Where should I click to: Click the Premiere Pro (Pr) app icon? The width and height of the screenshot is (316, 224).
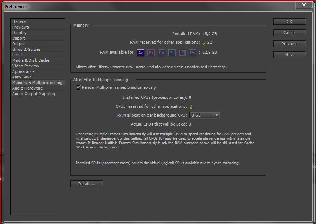coord(151,53)
